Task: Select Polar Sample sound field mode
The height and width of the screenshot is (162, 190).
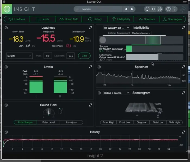Action: 25,122
